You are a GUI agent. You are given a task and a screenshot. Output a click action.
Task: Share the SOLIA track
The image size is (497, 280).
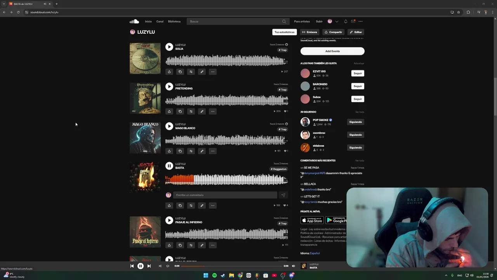[x=169, y=72]
